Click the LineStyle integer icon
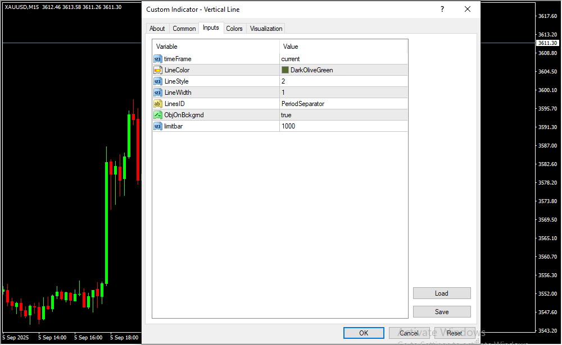Viewport: 562px width, 345px height. [x=157, y=81]
